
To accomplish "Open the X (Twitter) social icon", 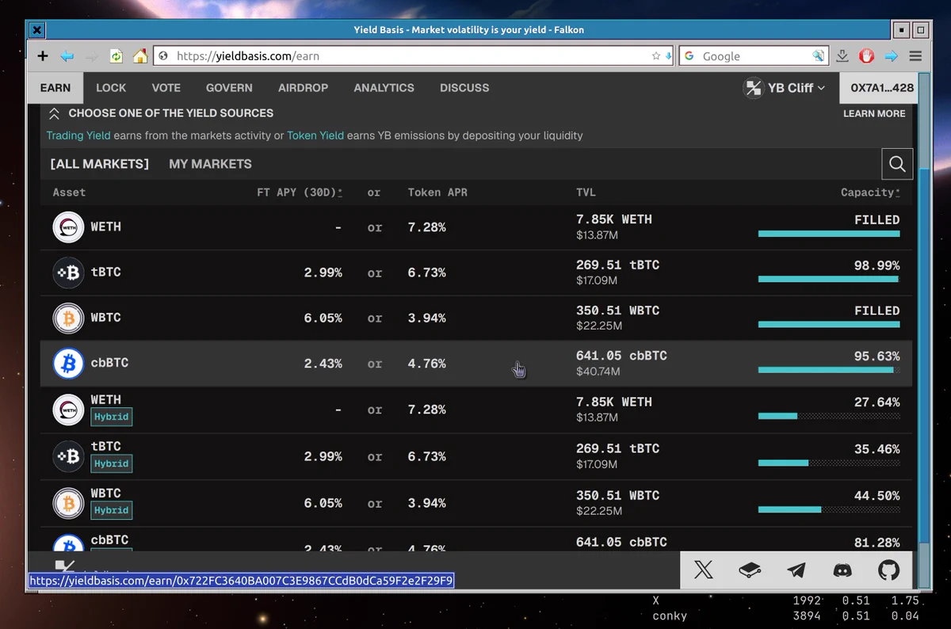I will coord(703,570).
